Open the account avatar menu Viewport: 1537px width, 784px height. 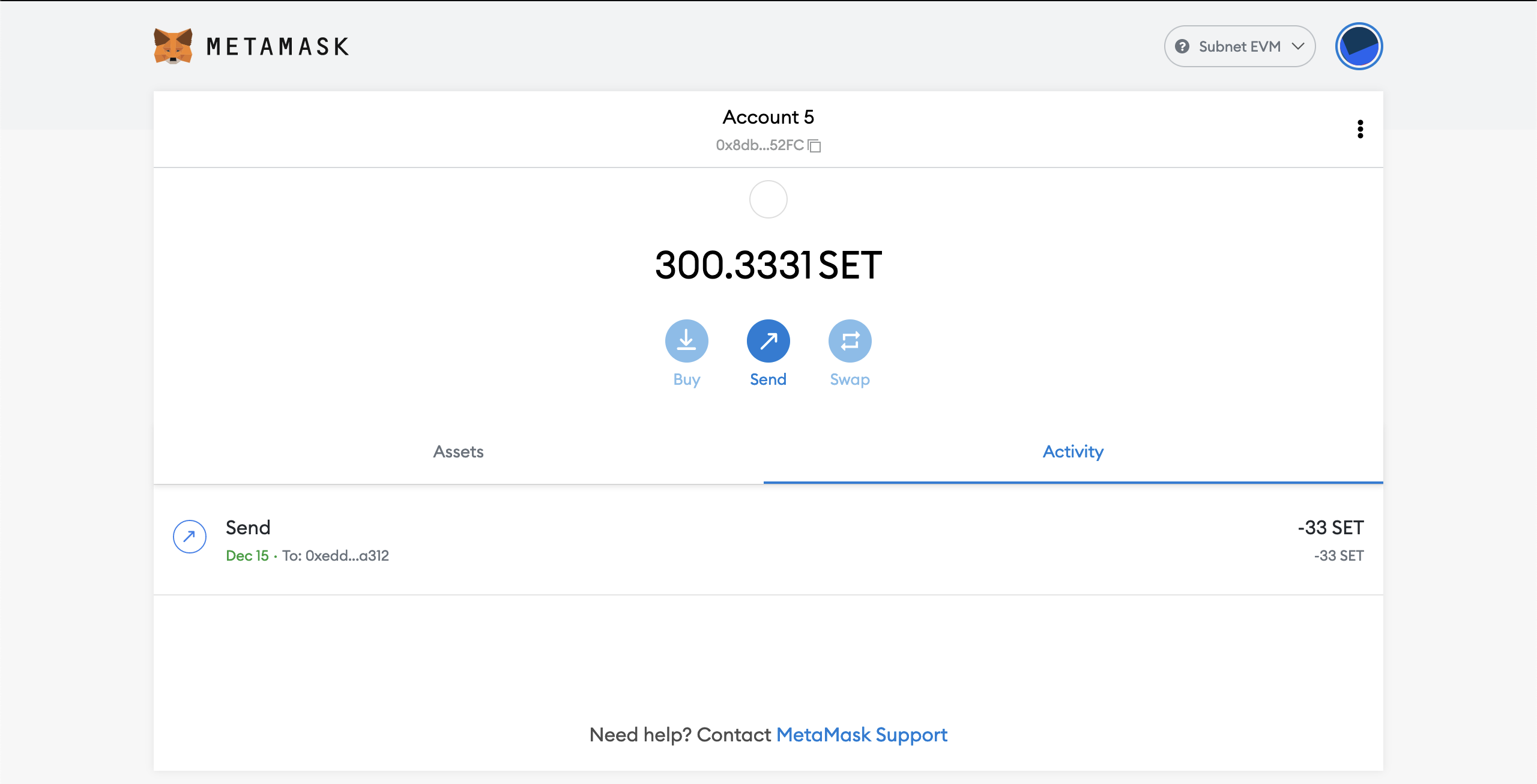(1359, 46)
